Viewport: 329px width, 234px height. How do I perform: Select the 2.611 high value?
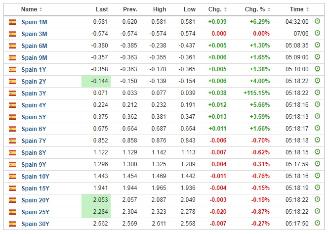pyautogui.click(x=159, y=224)
